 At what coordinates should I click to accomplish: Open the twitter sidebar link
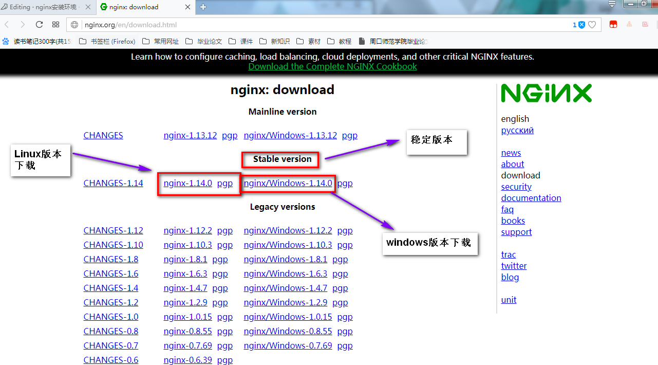(514, 266)
